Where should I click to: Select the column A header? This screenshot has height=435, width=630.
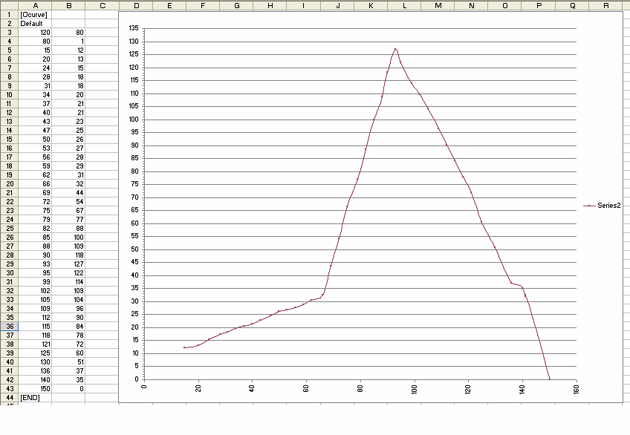click(x=35, y=5)
